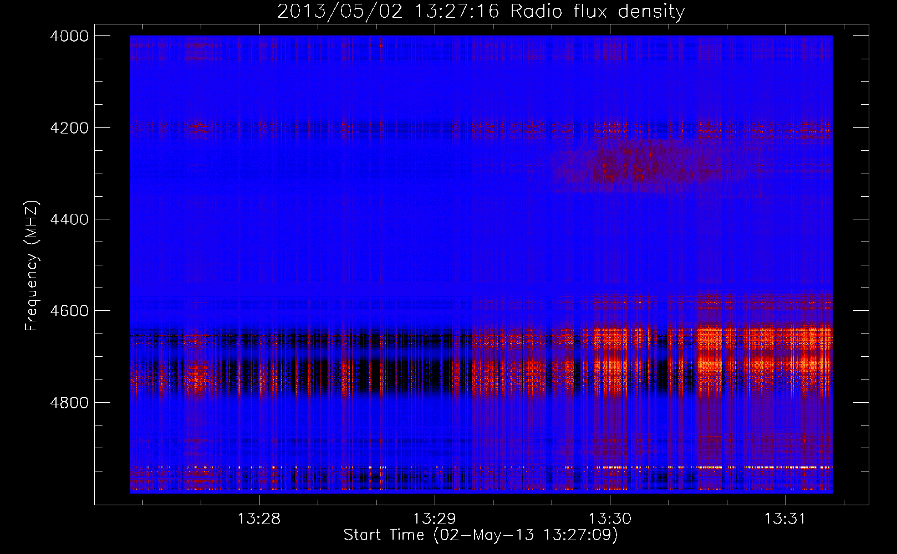Image resolution: width=897 pixels, height=554 pixels.
Task: Click the 4600 frequency tick label
Action: (x=69, y=311)
